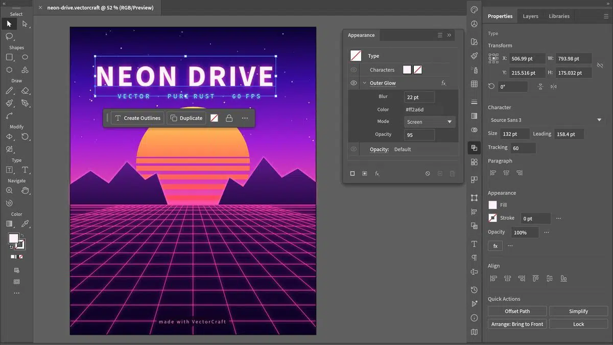Collapse the Appearance panel with double chevron
The width and height of the screenshot is (613, 345).
tap(450, 35)
